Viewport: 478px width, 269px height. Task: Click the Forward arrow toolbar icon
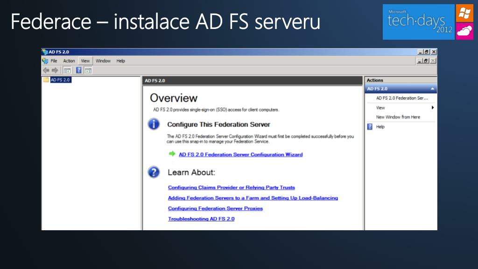55,71
